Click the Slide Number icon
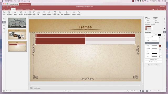This screenshot has width=168, height=94. 66,13
